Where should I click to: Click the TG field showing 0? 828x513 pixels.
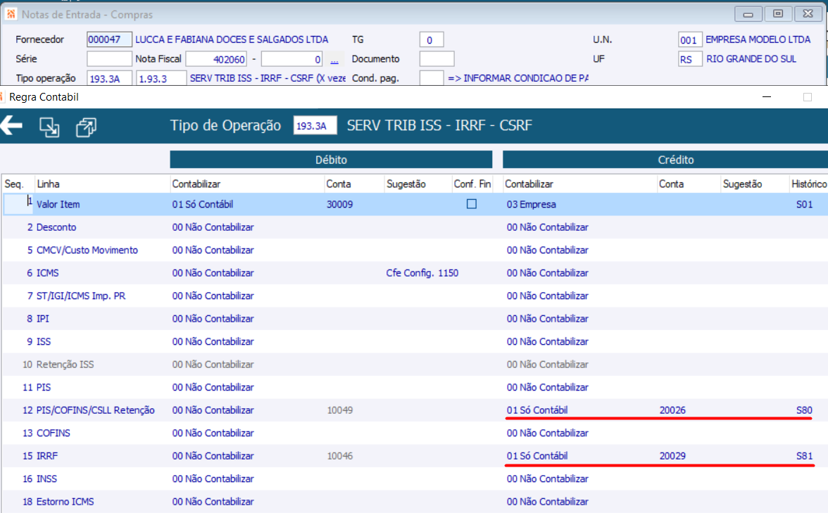[432, 39]
